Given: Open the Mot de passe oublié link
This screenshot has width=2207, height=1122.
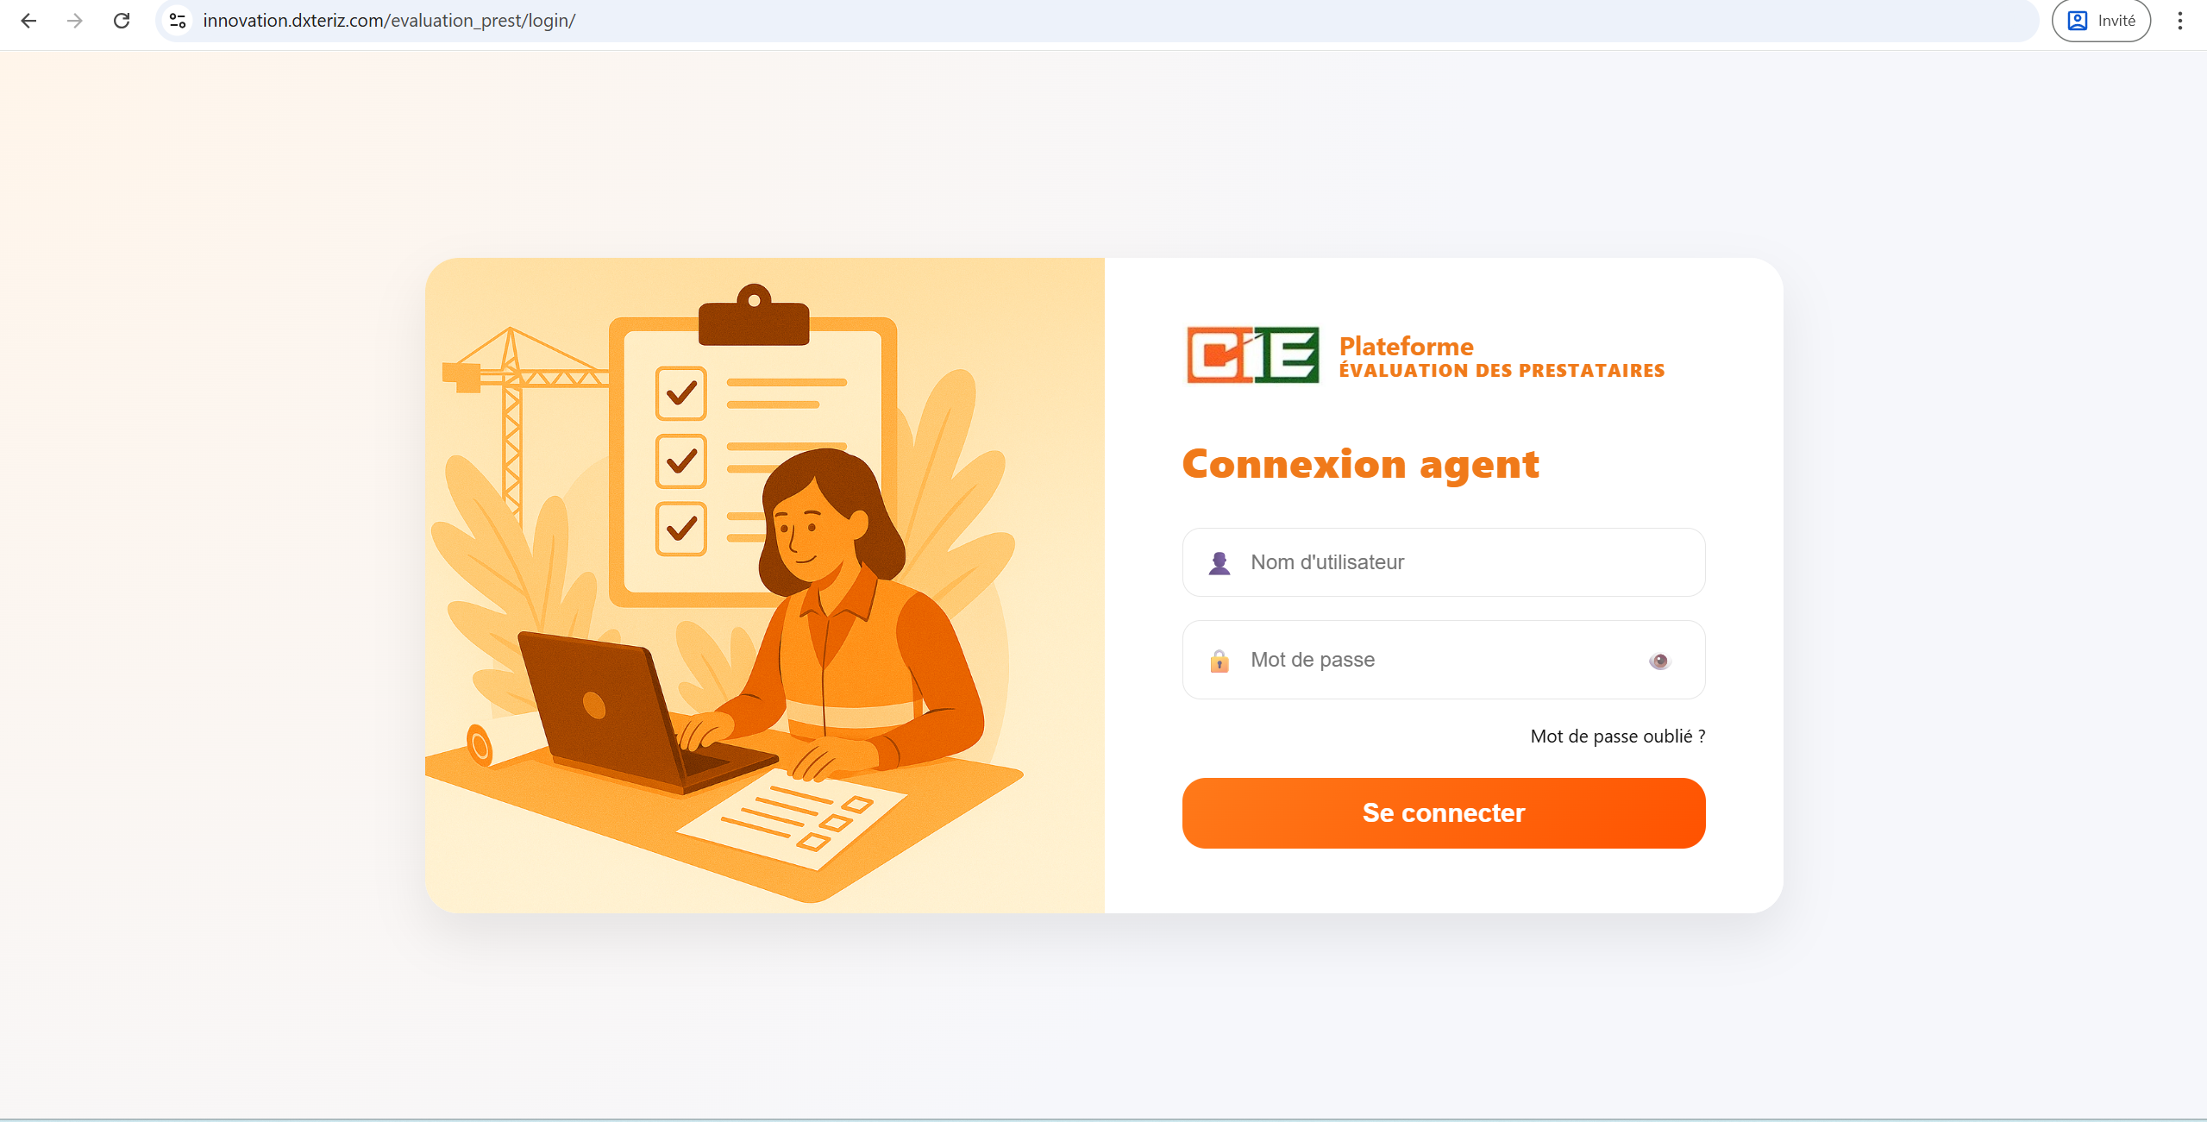Looking at the screenshot, I should [1617, 737].
